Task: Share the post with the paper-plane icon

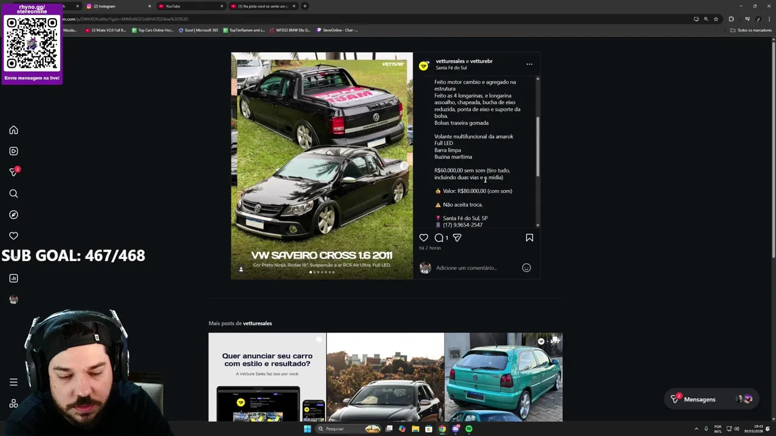Action: [457, 238]
